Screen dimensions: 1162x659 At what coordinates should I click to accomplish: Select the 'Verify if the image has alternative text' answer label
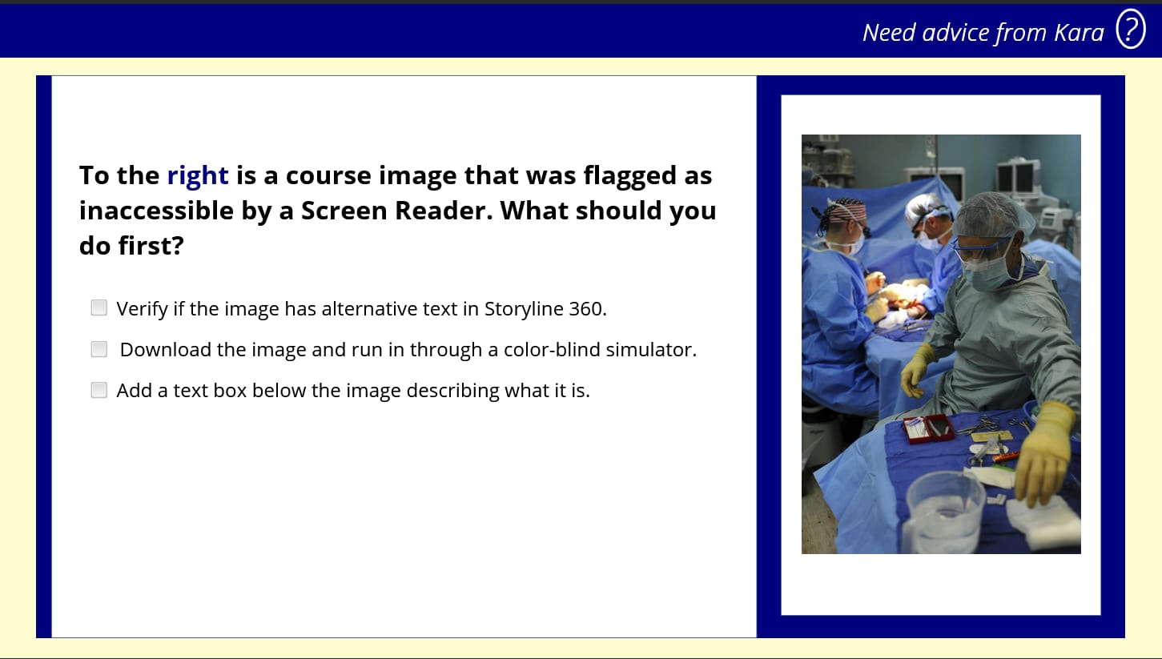(x=361, y=309)
